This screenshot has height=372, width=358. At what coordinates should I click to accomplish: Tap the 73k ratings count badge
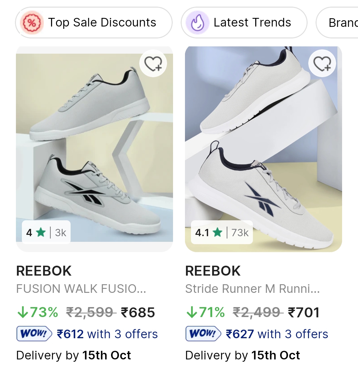click(x=240, y=233)
